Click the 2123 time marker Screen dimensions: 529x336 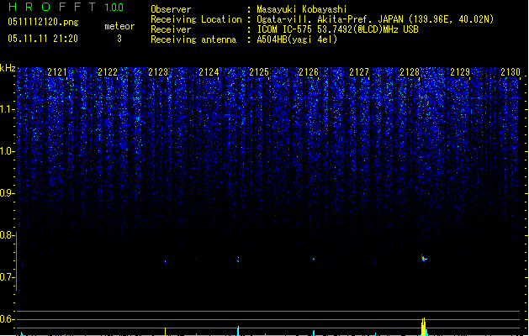pos(158,72)
